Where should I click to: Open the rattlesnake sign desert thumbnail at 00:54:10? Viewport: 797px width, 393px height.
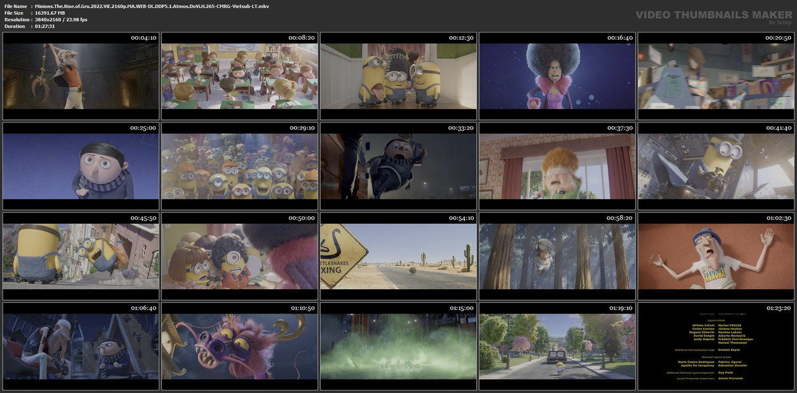398,256
